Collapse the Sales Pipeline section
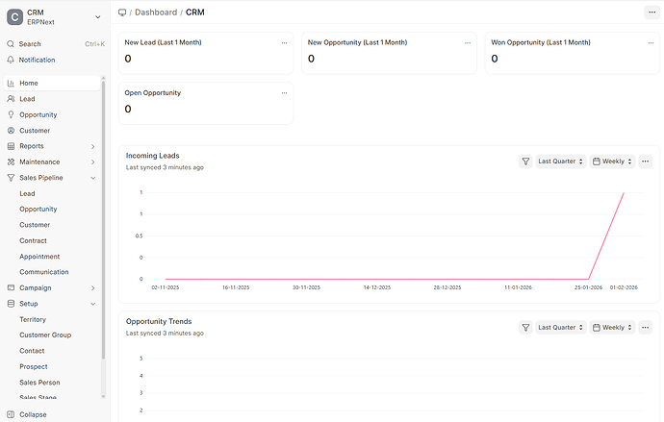This screenshot has height=422, width=664. click(92, 178)
